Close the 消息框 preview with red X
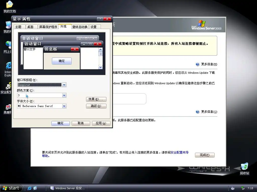The height and width of the screenshot is (192, 257). tap(75, 49)
